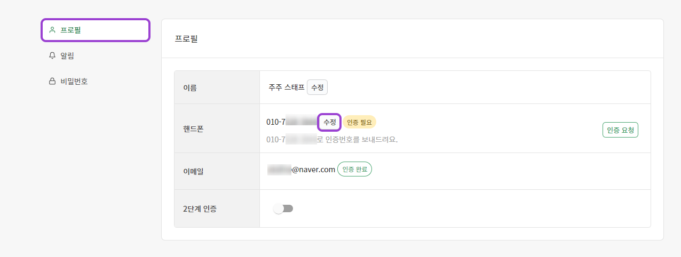Image resolution: width=681 pixels, height=257 pixels.
Task: Enable the 2단계 인증 toggle switch
Action: pyautogui.click(x=283, y=208)
